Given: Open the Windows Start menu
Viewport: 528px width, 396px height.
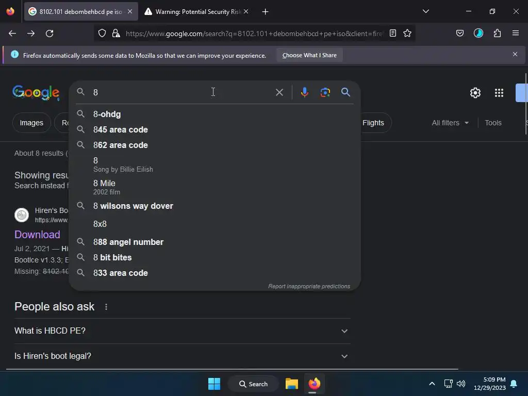Looking at the screenshot, I should coord(214,384).
